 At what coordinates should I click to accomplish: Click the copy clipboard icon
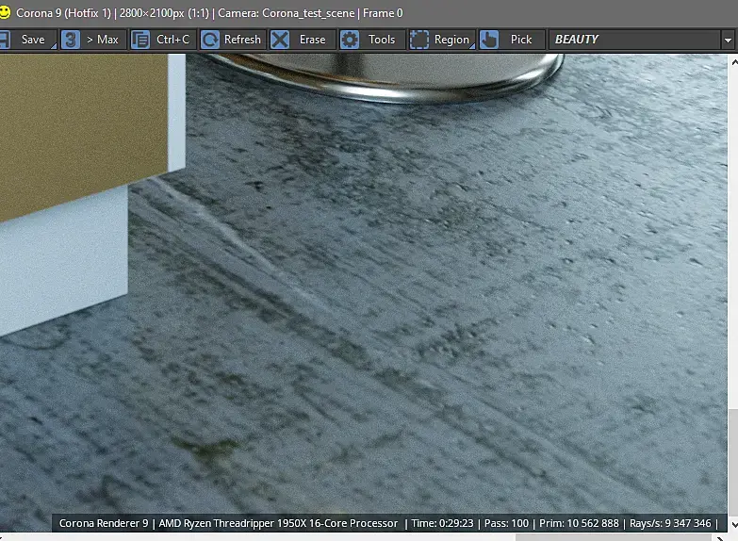pyautogui.click(x=140, y=40)
